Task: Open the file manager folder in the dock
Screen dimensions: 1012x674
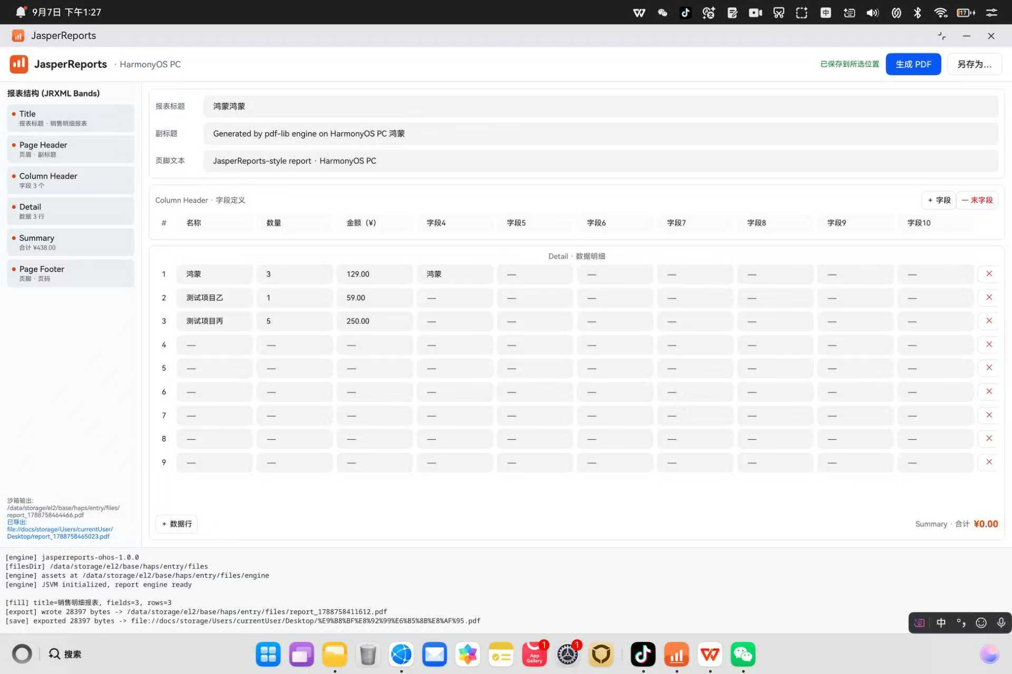Action: click(335, 655)
